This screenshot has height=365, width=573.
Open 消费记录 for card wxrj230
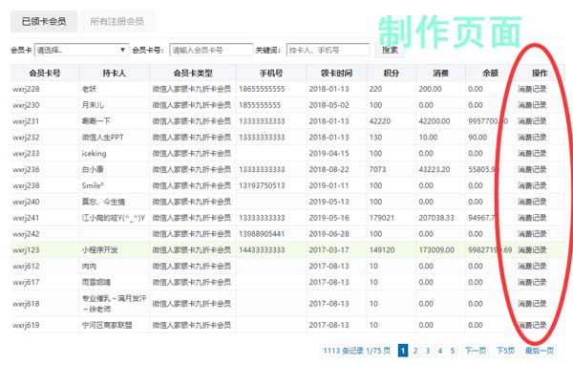click(532, 105)
